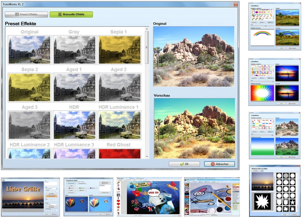Click the scrollbar up arrow in preset list
Screen dimensions: 303x217
[x=147, y=28]
